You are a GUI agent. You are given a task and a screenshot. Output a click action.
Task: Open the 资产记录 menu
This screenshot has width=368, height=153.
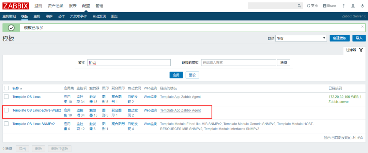(56, 6)
